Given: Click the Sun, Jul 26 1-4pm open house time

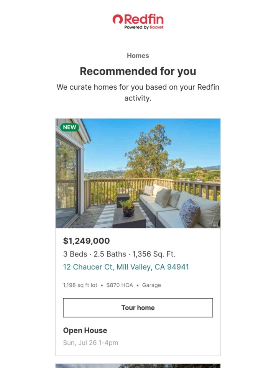Looking at the screenshot, I should pos(90,343).
